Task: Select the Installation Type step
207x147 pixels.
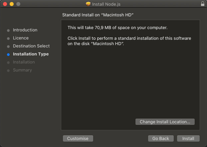Action: click(31, 54)
